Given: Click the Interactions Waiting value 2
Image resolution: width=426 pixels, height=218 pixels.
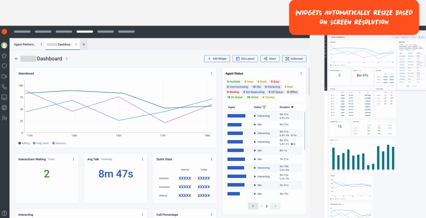Looking at the screenshot, I should pyautogui.click(x=47, y=174).
